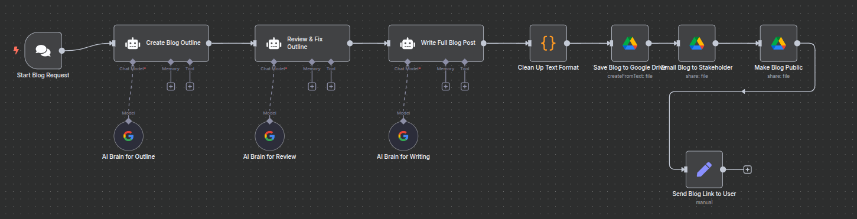Click the 'Start Blog Request' label
The width and height of the screenshot is (857, 219).
(43, 76)
